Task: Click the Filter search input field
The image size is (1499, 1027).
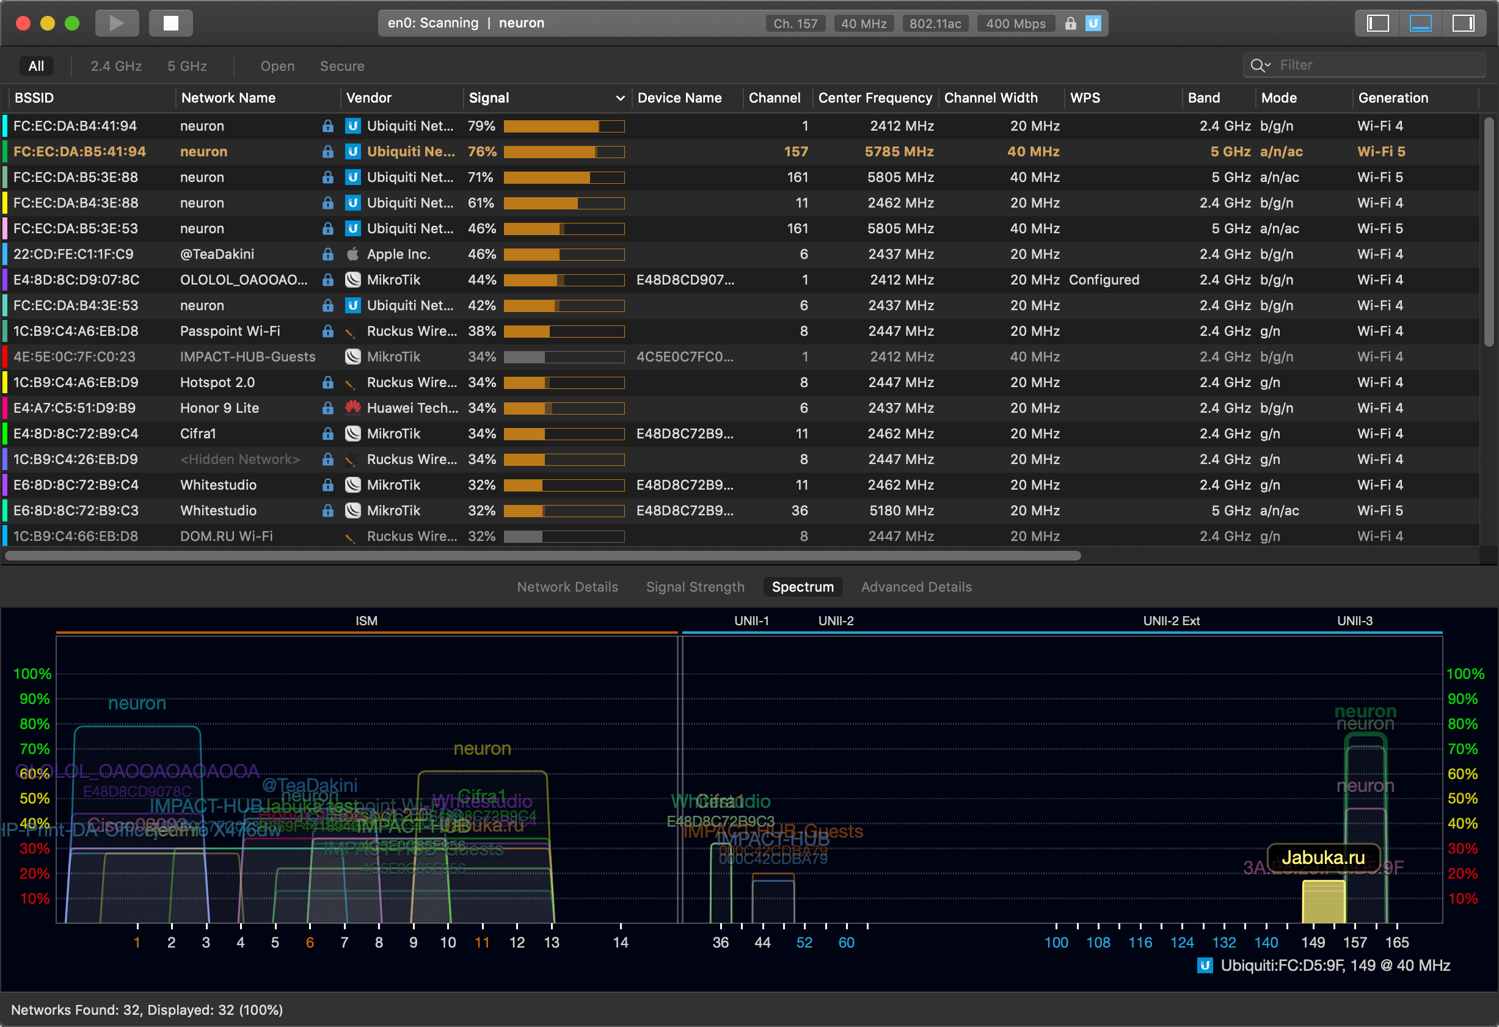Action: (1374, 65)
